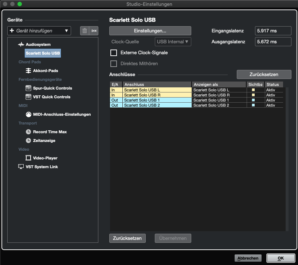This screenshot has width=298, height=265.
Task: Select Audiosystem in the device tree
Action: [38, 44]
